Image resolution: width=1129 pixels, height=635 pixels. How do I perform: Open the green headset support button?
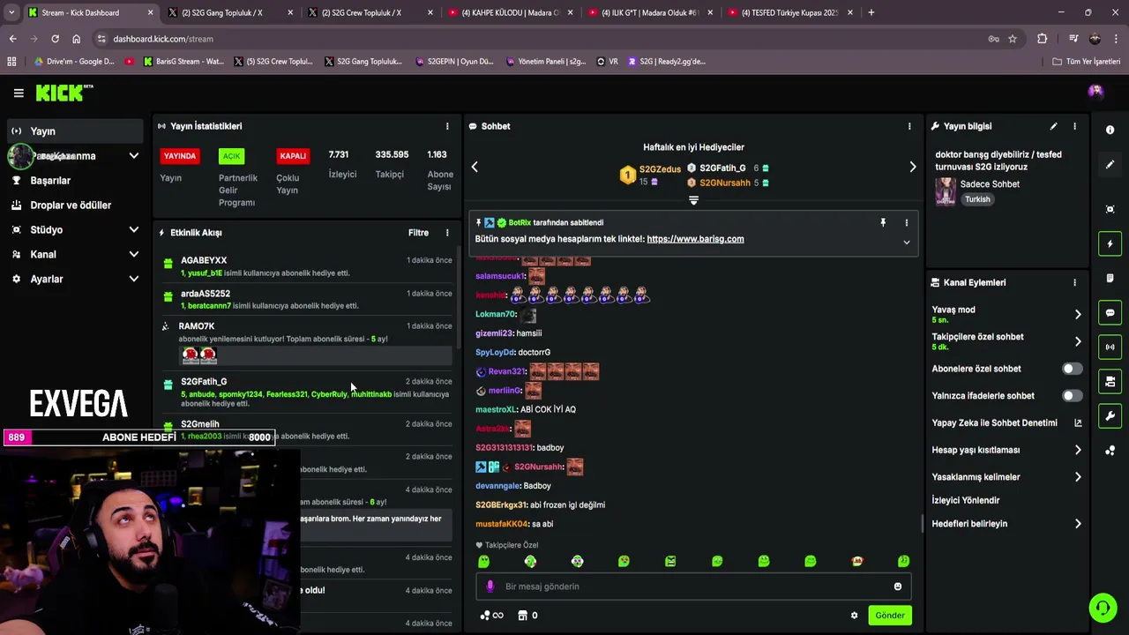[1102, 609]
